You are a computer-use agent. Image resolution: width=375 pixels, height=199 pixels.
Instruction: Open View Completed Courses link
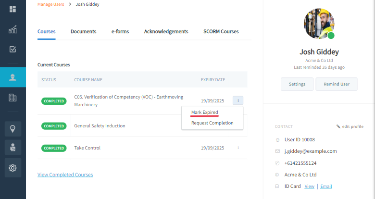[65, 174]
